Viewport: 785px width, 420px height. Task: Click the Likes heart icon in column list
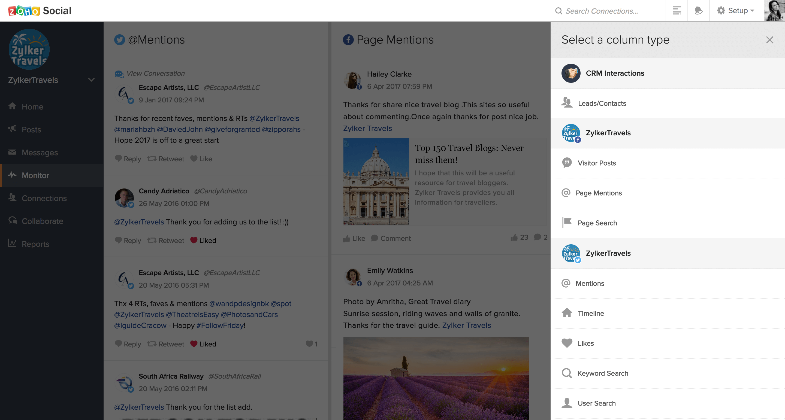(567, 343)
